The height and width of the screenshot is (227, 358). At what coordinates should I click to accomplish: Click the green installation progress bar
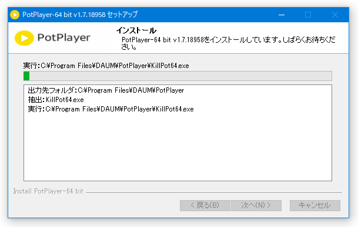click(178, 76)
